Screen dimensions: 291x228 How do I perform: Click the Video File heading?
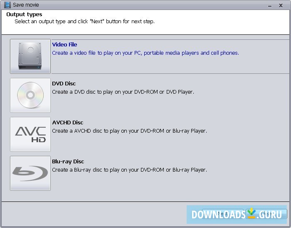(64, 45)
